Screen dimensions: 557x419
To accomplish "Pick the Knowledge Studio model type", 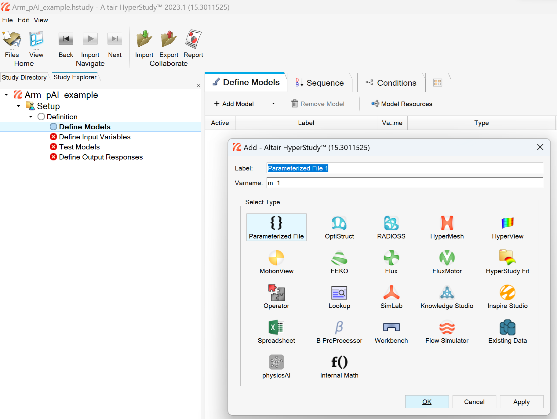I will point(447,297).
